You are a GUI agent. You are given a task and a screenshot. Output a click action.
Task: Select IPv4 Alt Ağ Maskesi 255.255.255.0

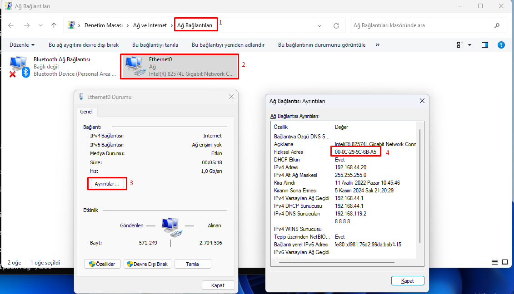[350, 175]
